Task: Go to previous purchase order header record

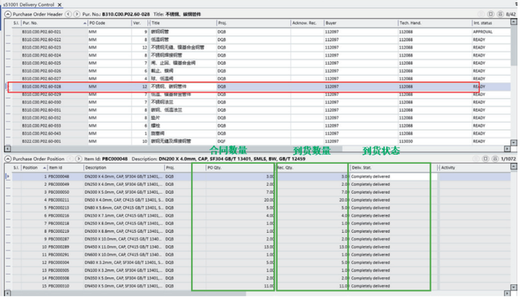Action: [69, 14]
